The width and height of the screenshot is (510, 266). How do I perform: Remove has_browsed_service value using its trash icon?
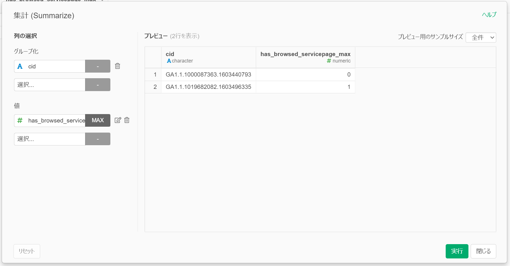(x=127, y=120)
